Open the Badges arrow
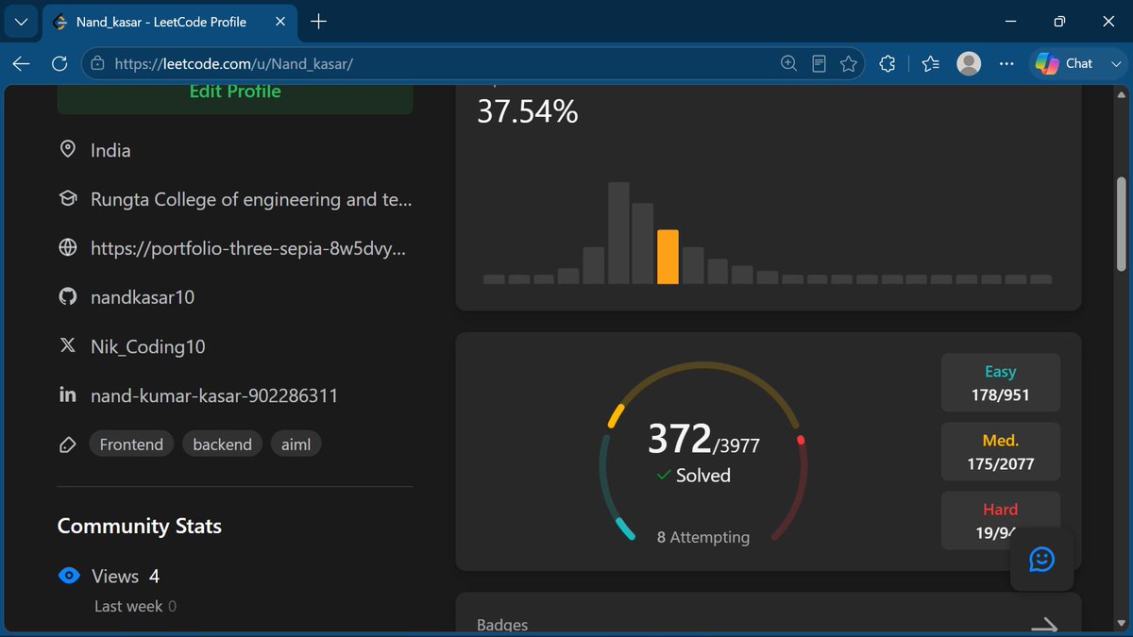 (x=1043, y=624)
